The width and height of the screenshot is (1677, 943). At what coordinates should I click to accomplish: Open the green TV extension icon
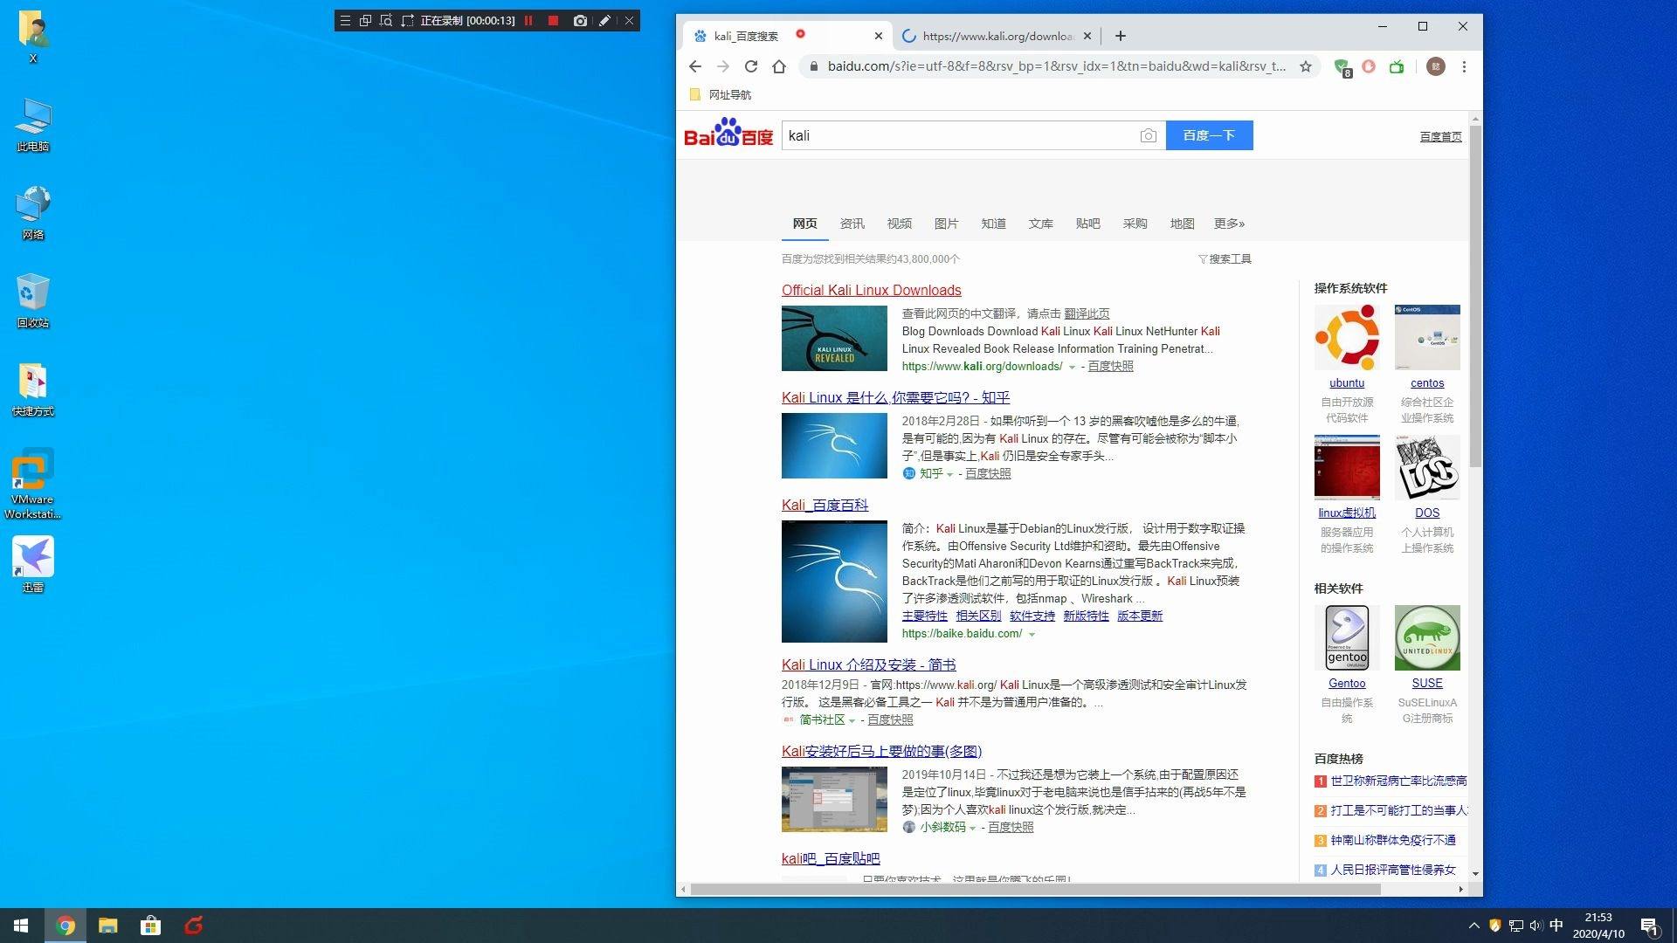[1397, 66]
